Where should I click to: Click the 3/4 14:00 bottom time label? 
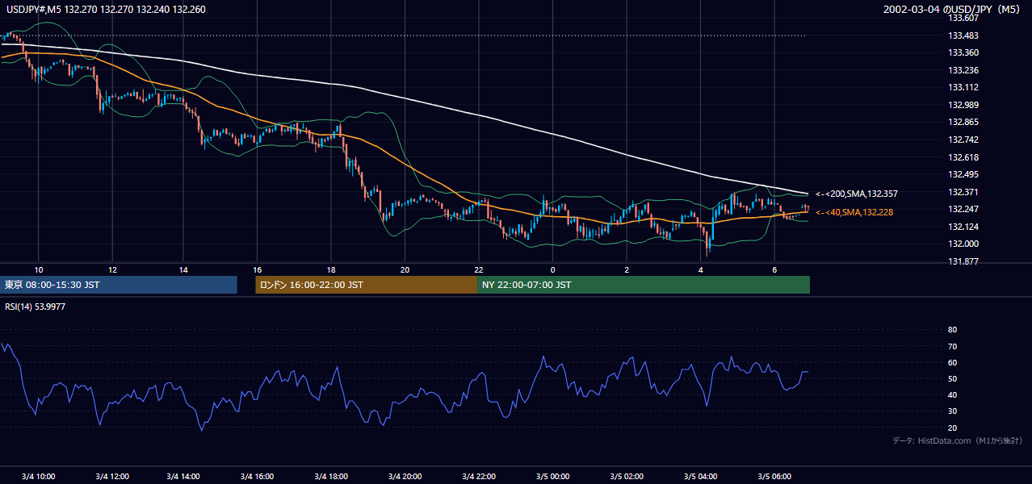[x=183, y=476]
